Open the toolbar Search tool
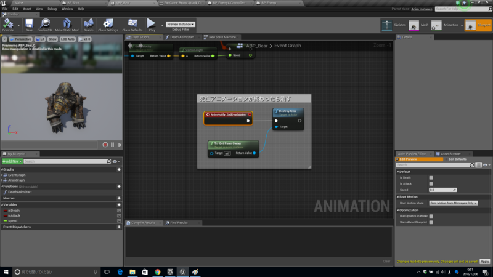Screen dimensions: 493x277 point(89,25)
